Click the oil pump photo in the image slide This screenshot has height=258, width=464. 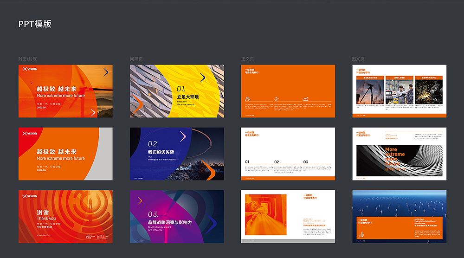(370, 92)
